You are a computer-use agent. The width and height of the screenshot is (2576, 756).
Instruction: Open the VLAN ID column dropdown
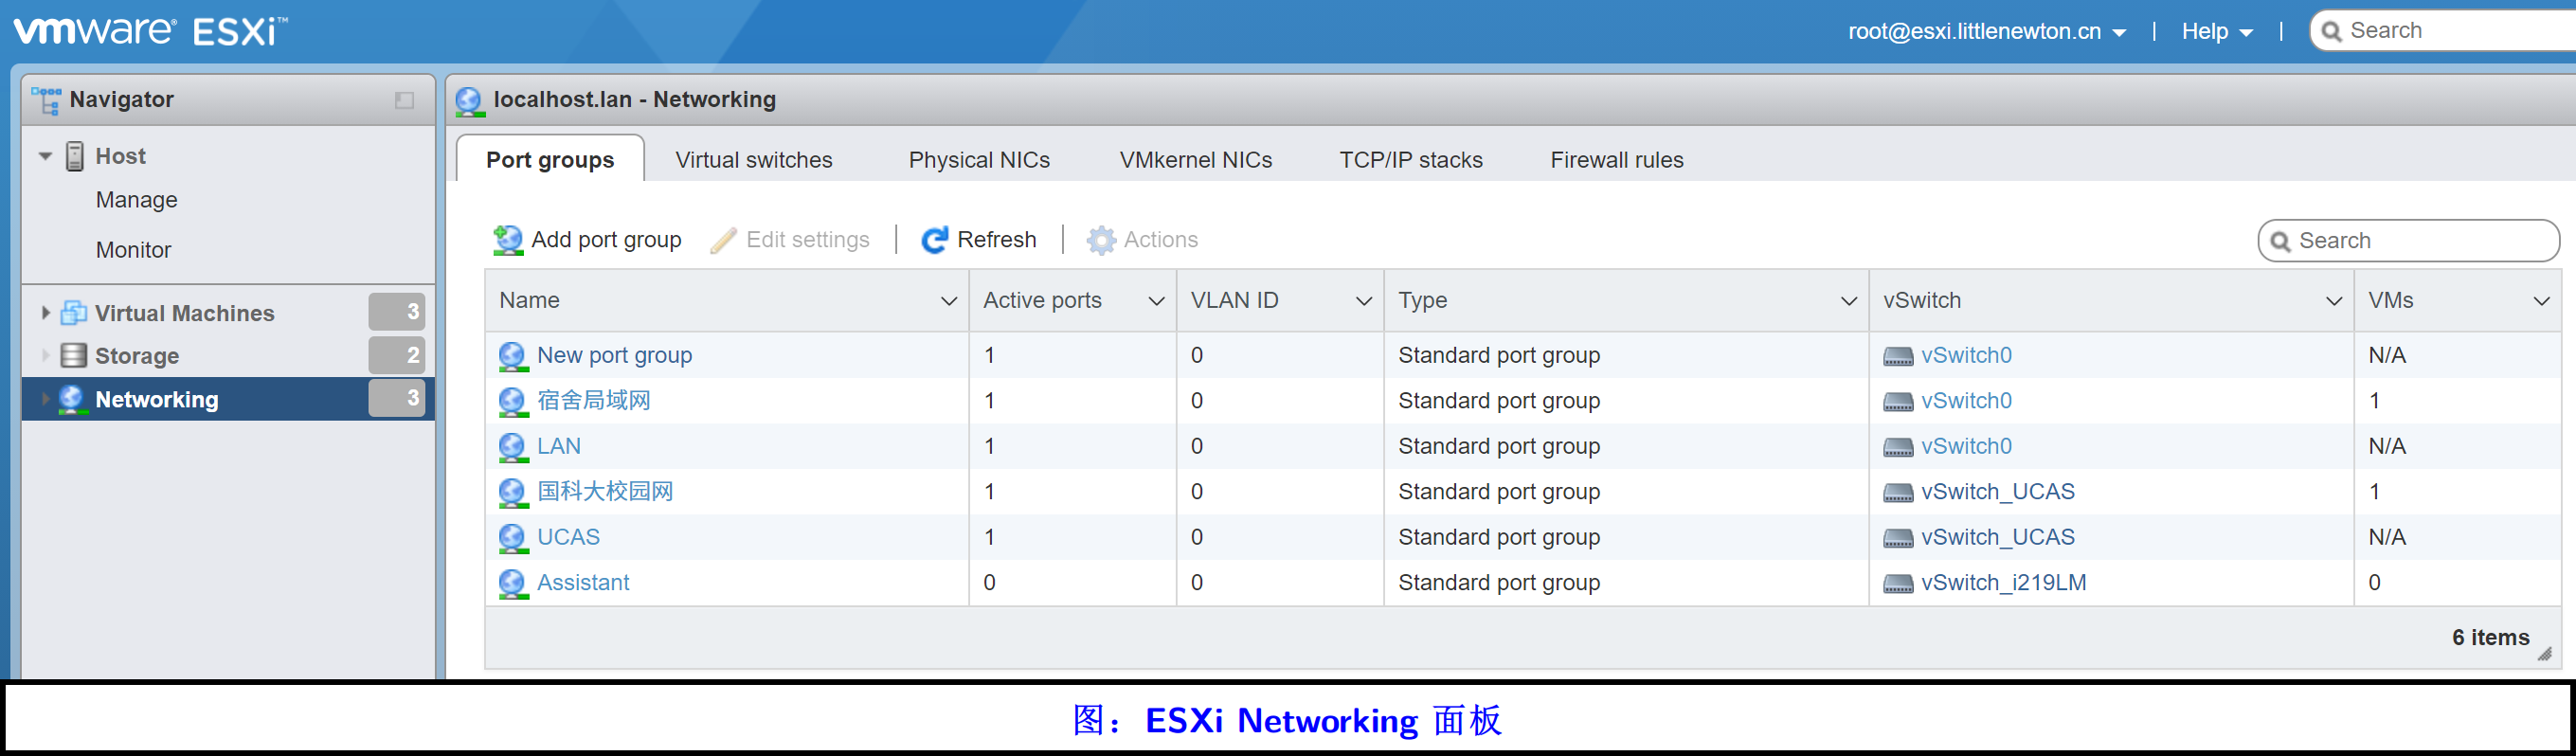click(x=1363, y=301)
